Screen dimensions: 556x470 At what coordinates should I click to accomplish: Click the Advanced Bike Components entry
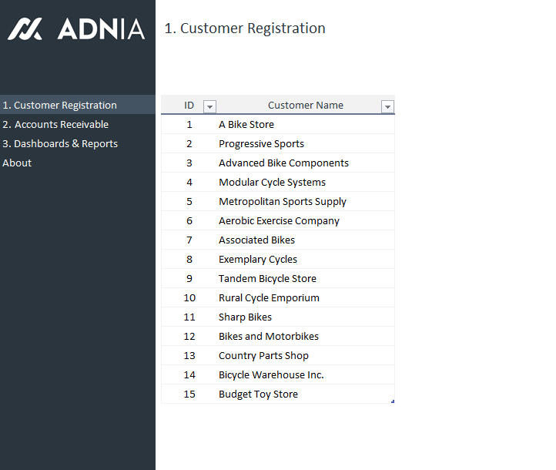point(283,163)
